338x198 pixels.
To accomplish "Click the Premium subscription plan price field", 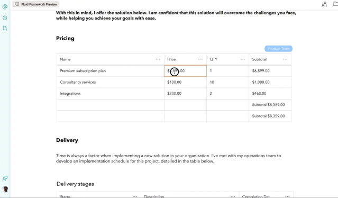I will [x=185, y=71].
